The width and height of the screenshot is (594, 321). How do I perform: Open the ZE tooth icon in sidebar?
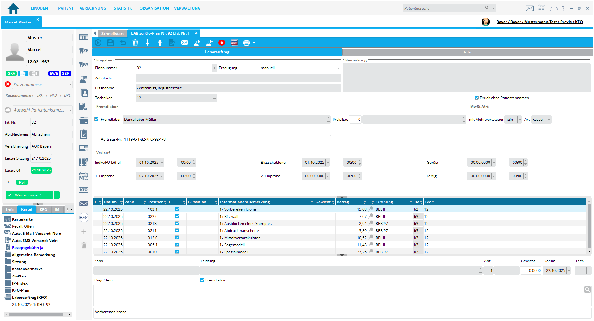[x=84, y=51]
